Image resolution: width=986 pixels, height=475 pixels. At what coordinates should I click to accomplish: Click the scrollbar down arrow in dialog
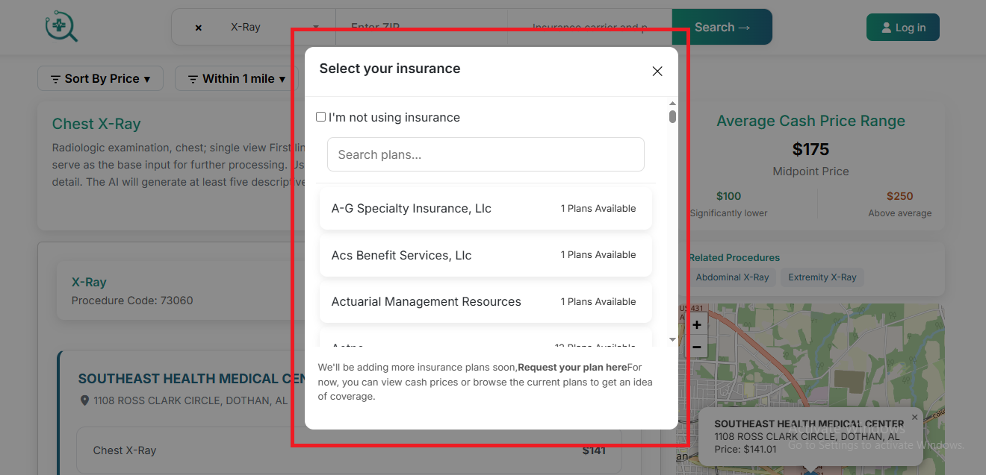672,339
